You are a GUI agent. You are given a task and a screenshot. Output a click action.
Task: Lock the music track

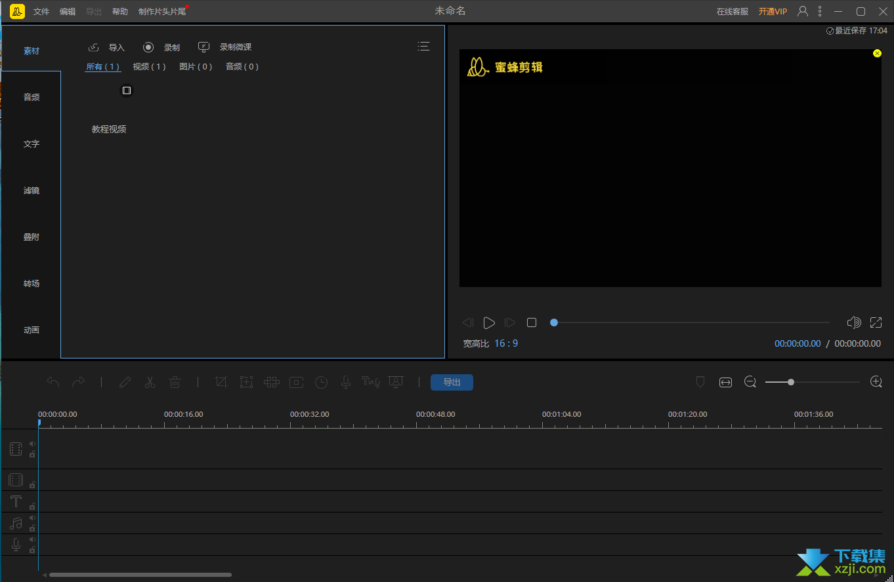click(32, 528)
